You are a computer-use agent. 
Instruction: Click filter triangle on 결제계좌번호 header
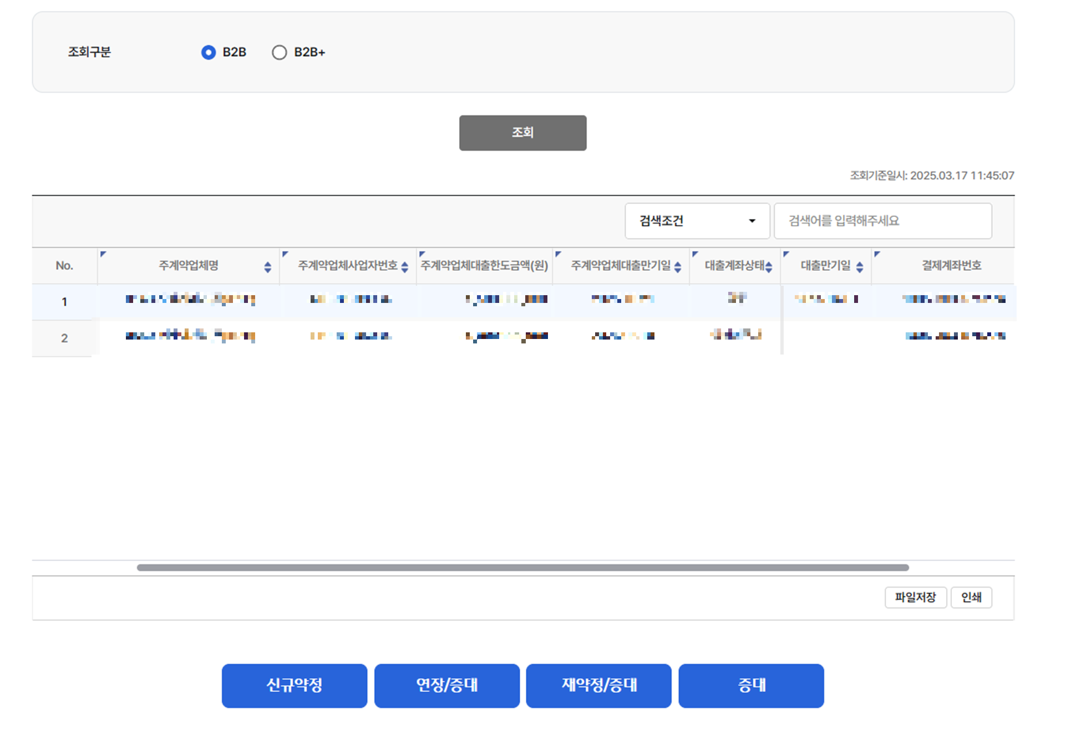(x=877, y=254)
